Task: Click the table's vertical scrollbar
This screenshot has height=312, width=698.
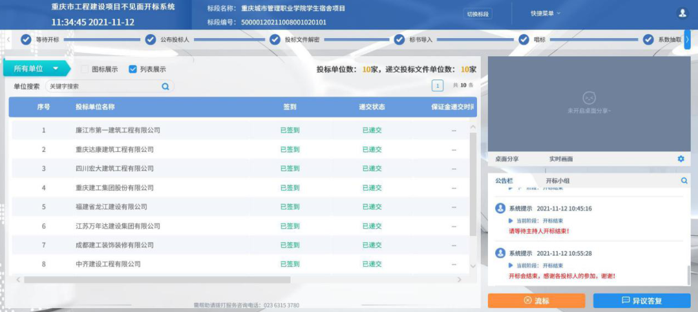Action: click(473, 184)
